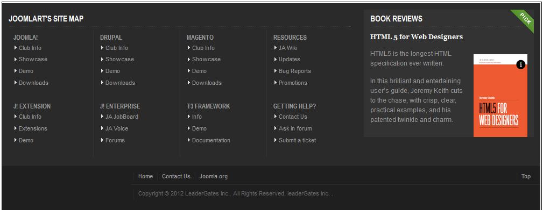
Task: Open Demo link under Drupal column
Action: (112, 71)
